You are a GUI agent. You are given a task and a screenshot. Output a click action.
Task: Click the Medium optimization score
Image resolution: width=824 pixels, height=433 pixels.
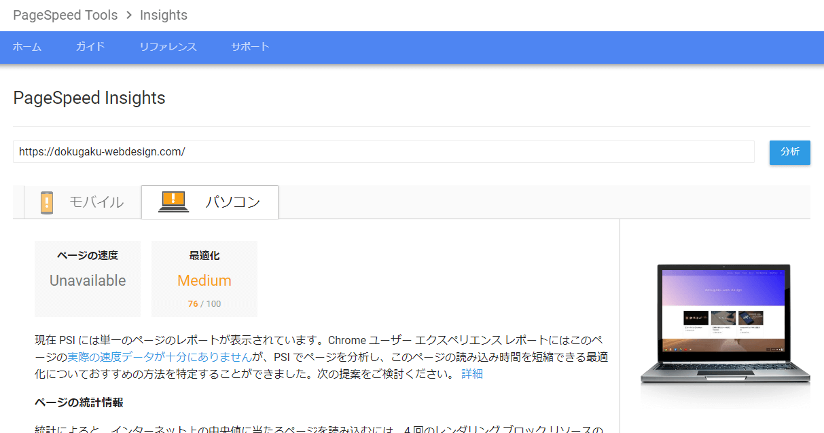[x=204, y=280]
